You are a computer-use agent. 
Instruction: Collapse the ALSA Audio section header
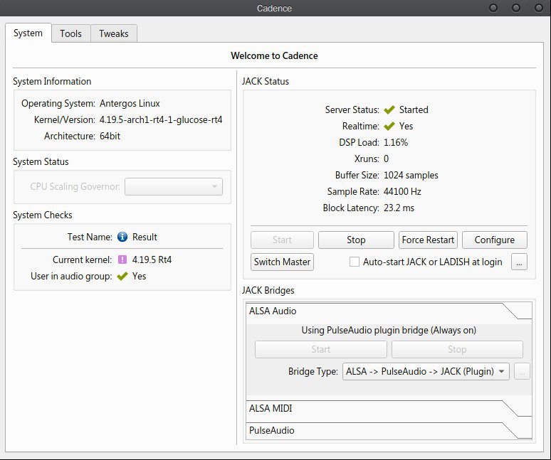pyautogui.click(x=389, y=311)
